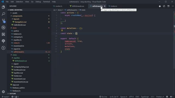Open notifications bell in status bar
Image resolution: width=175 pixels, height=98 pixels.
pos(171,97)
